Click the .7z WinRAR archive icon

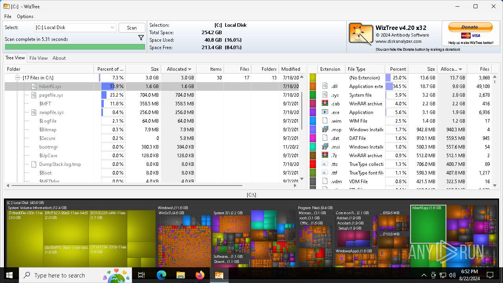pos(325,155)
